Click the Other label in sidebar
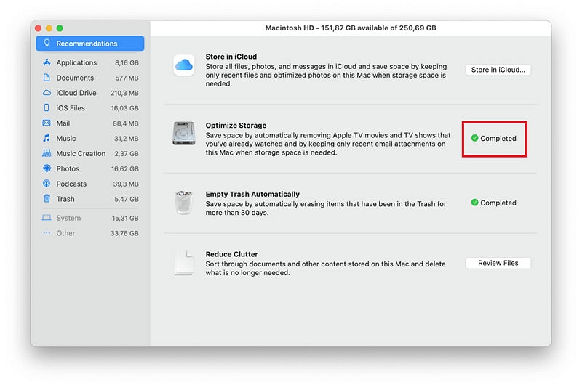Image resolution: width=582 pixels, height=387 pixels. tap(65, 233)
